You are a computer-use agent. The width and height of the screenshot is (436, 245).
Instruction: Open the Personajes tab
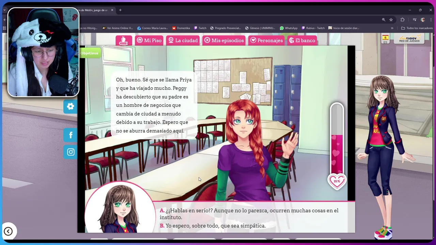(x=266, y=40)
